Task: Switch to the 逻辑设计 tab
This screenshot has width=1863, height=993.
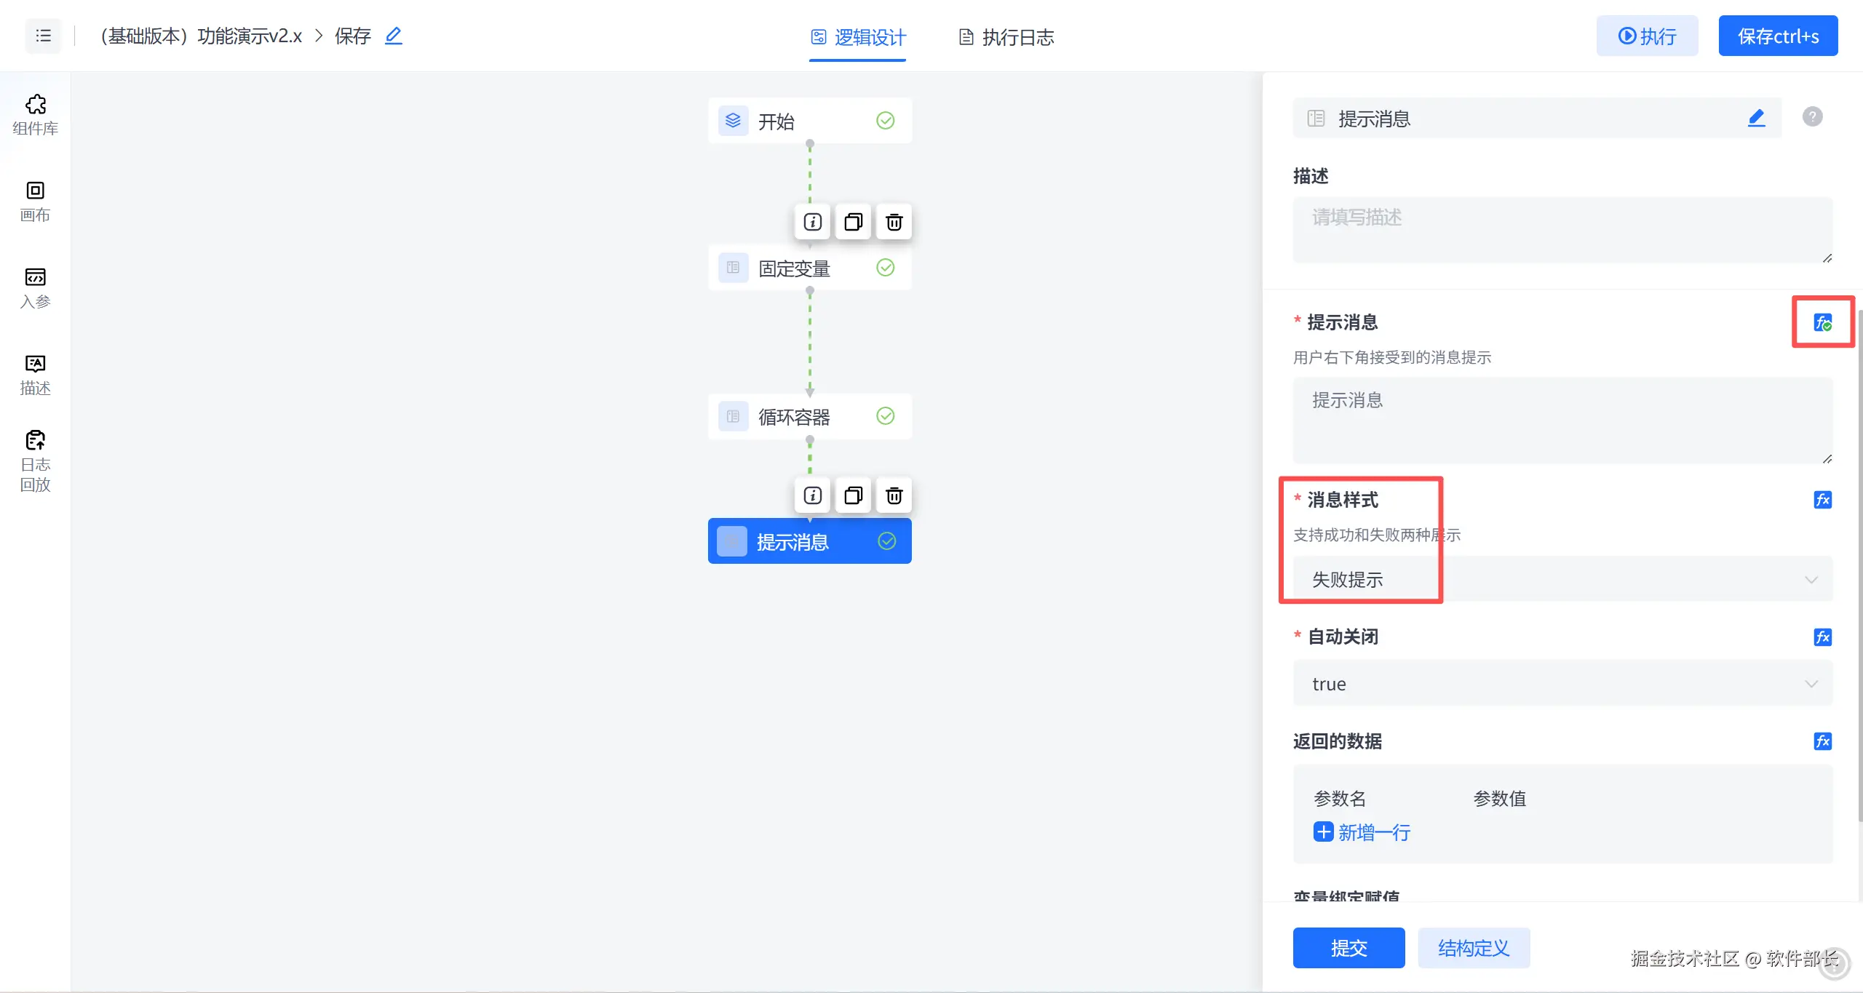Action: coord(858,37)
